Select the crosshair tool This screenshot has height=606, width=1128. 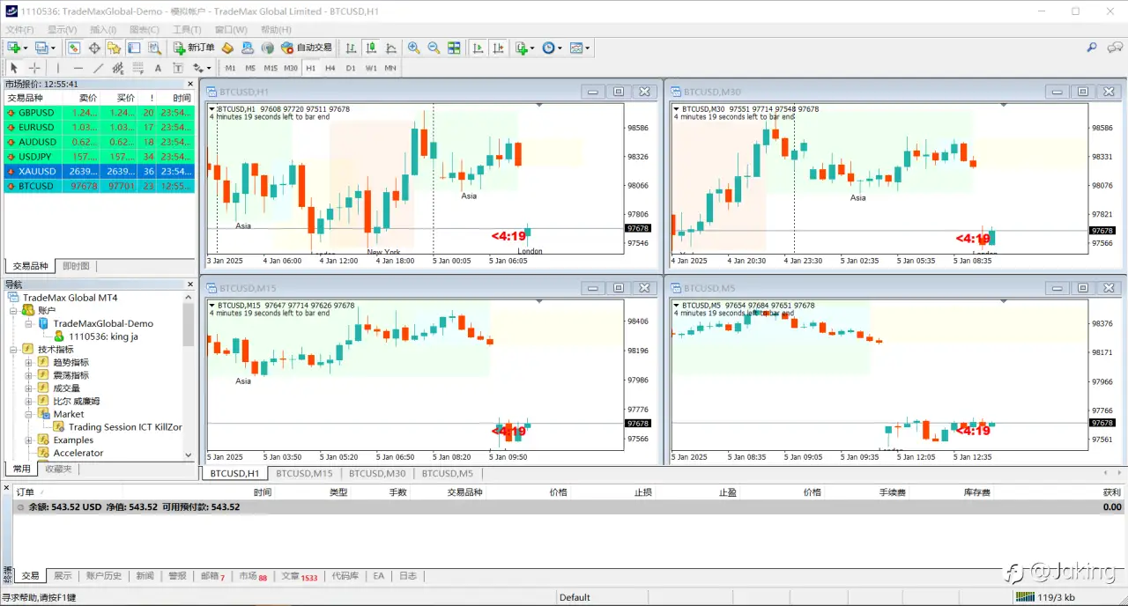click(34, 68)
